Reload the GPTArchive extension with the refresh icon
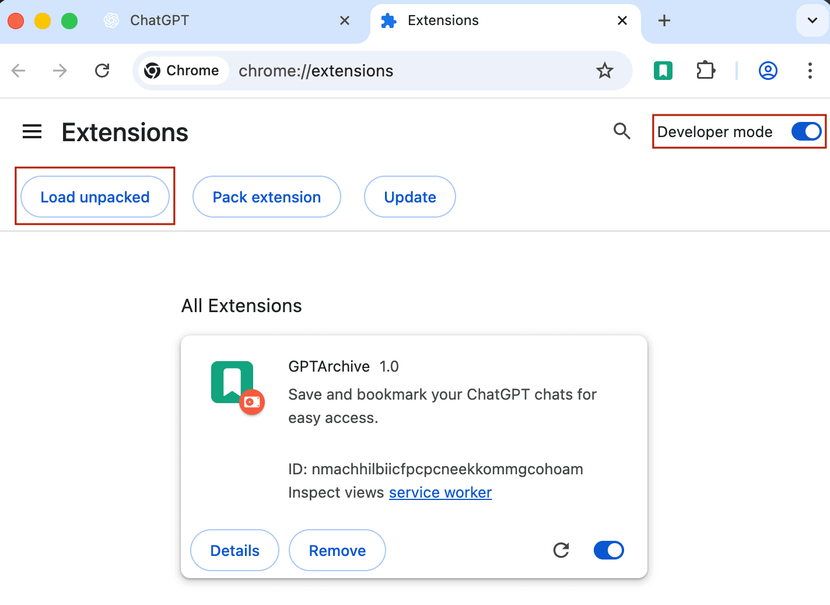 pyautogui.click(x=561, y=550)
